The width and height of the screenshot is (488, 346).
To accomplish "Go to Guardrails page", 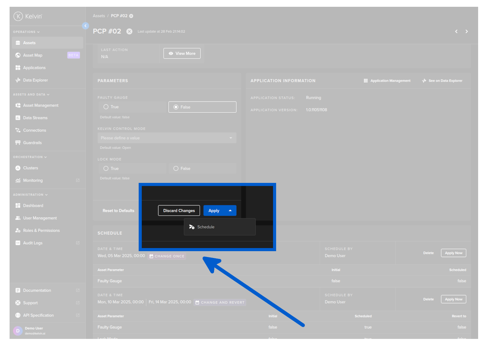I will pyautogui.click(x=32, y=143).
